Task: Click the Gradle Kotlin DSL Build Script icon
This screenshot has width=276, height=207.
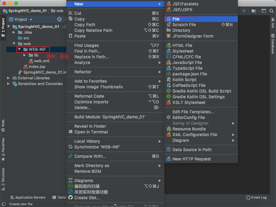Action: [169, 91]
